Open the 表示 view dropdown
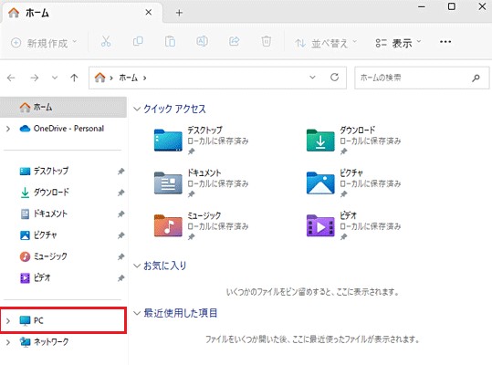Screen dimensions: 492x365 pos(398,43)
